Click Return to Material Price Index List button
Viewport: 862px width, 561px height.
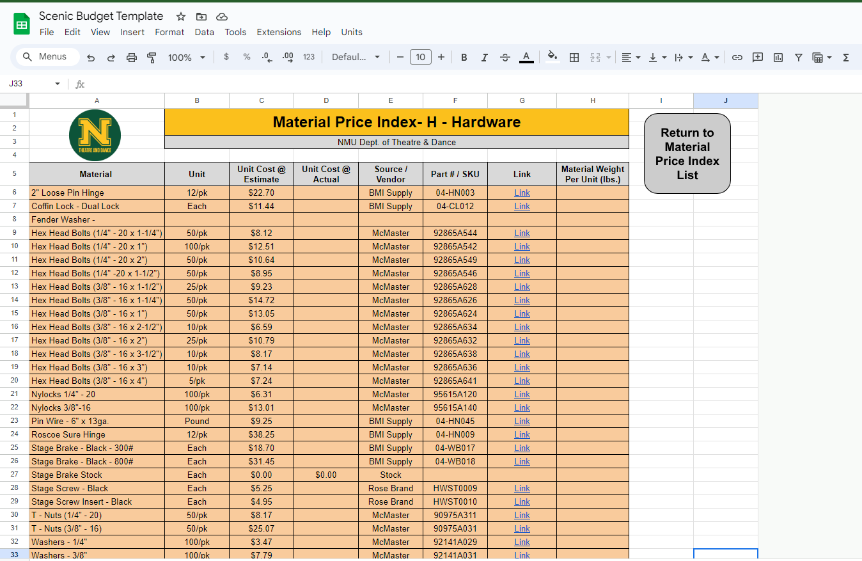pos(687,154)
